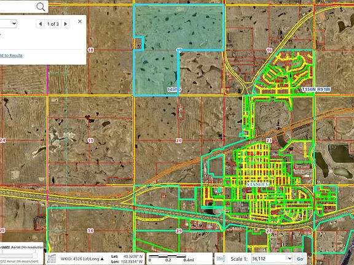Click the section 19 number marker
The image size is (354, 265).
tap(90, 140)
